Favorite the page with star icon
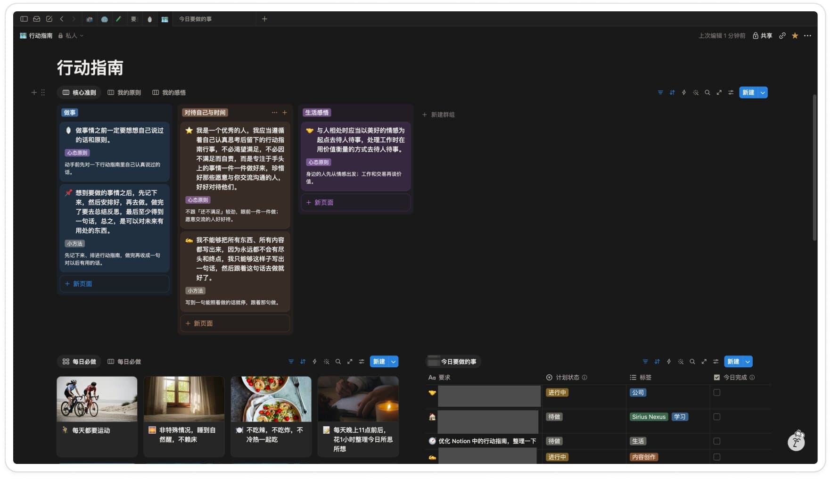 click(x=795, y=36)
